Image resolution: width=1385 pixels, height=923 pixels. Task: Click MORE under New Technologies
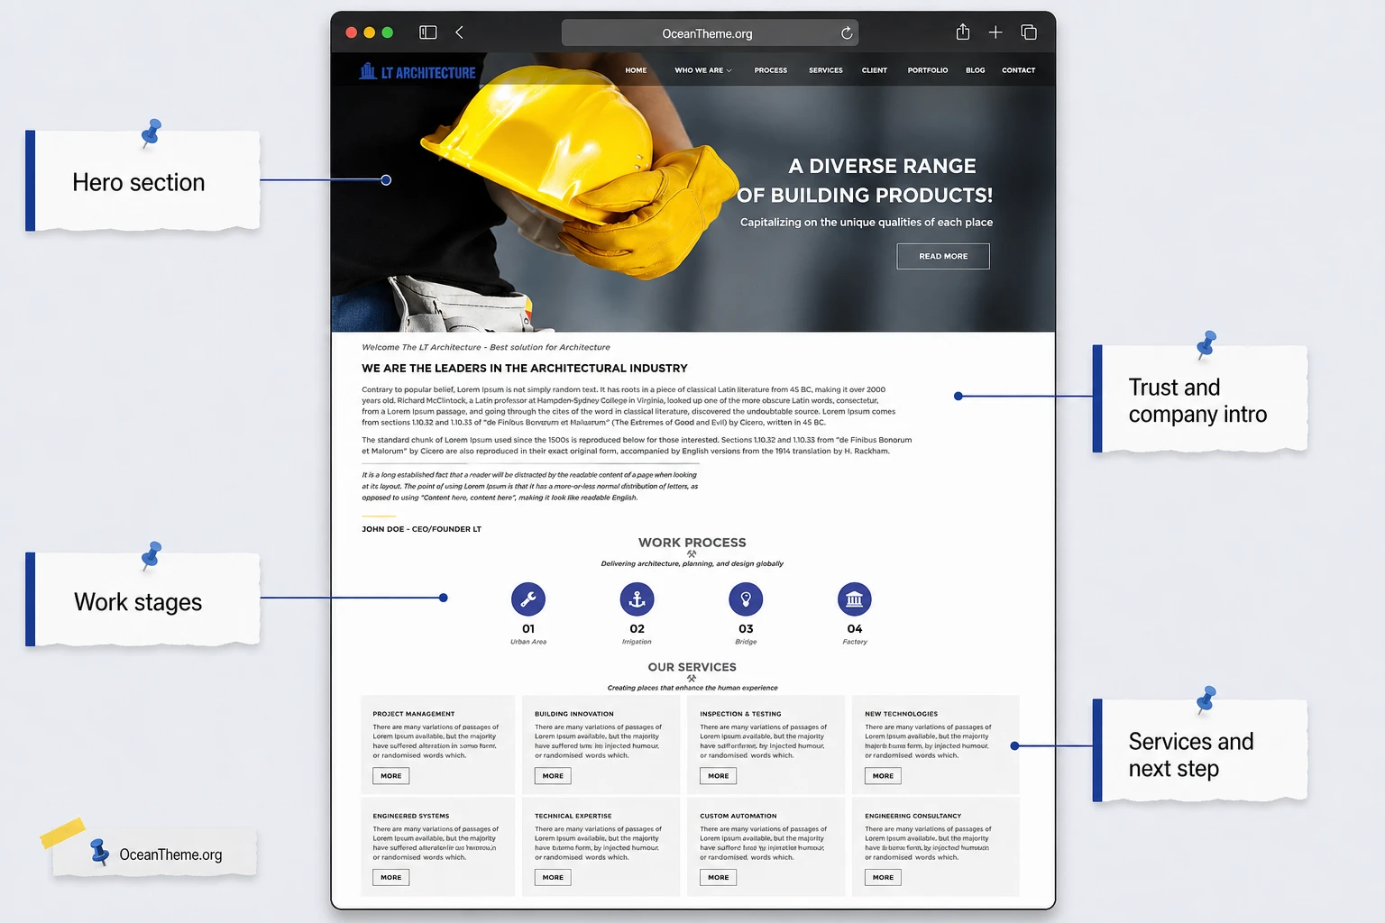pos(883,775)
